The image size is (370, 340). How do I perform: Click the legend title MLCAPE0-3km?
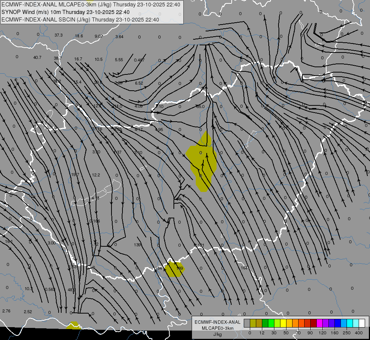click(x=217, y=328)
